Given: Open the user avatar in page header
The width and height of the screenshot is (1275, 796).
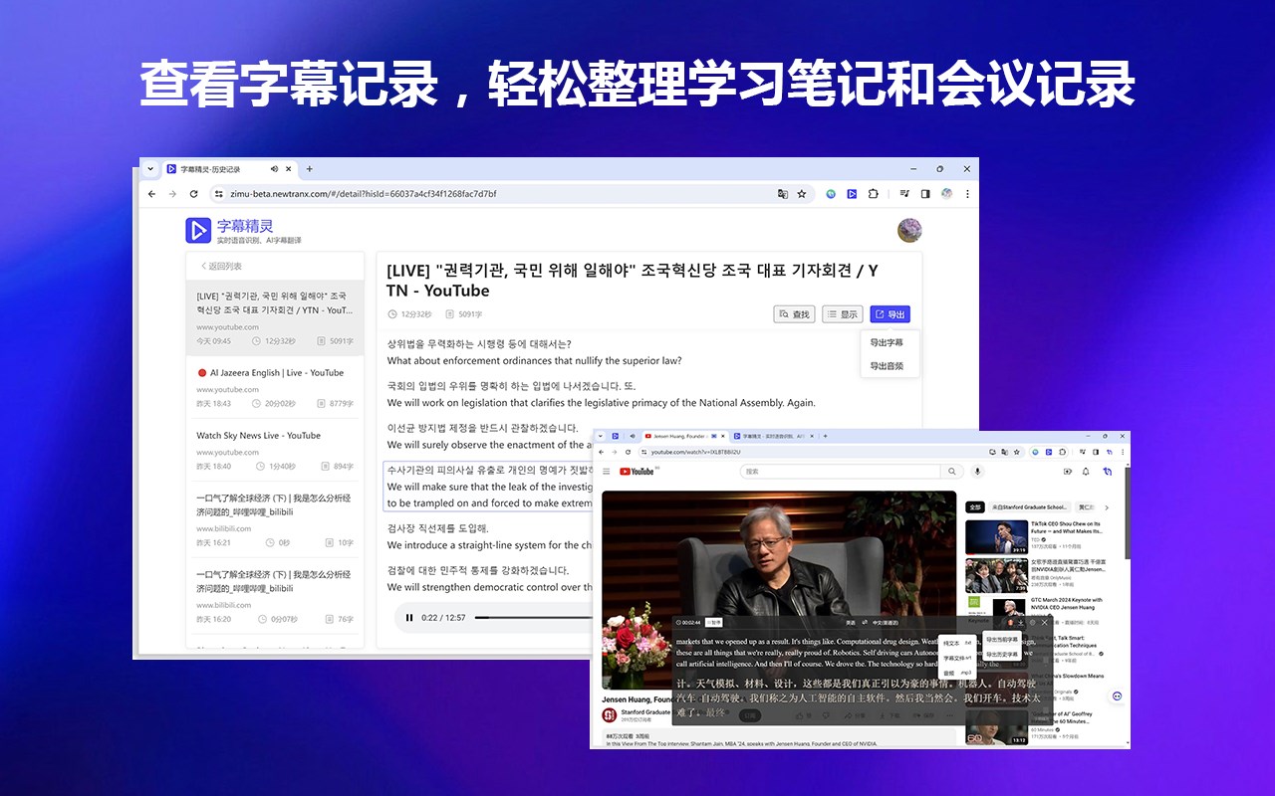Looking at the screenshot, I should click(908, 231).
